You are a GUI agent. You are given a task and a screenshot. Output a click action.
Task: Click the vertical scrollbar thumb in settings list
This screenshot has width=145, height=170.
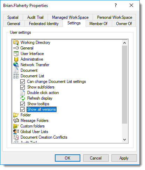point(124,85)
